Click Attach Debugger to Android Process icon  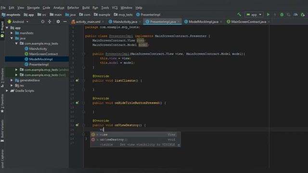click(x=303, y=14)
